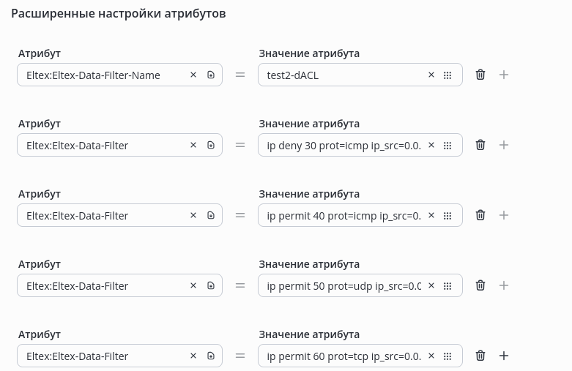Delete the "ip deny 30" filter row
The height and width of the screenshot is (371, 572).
(x=480, y=145)
